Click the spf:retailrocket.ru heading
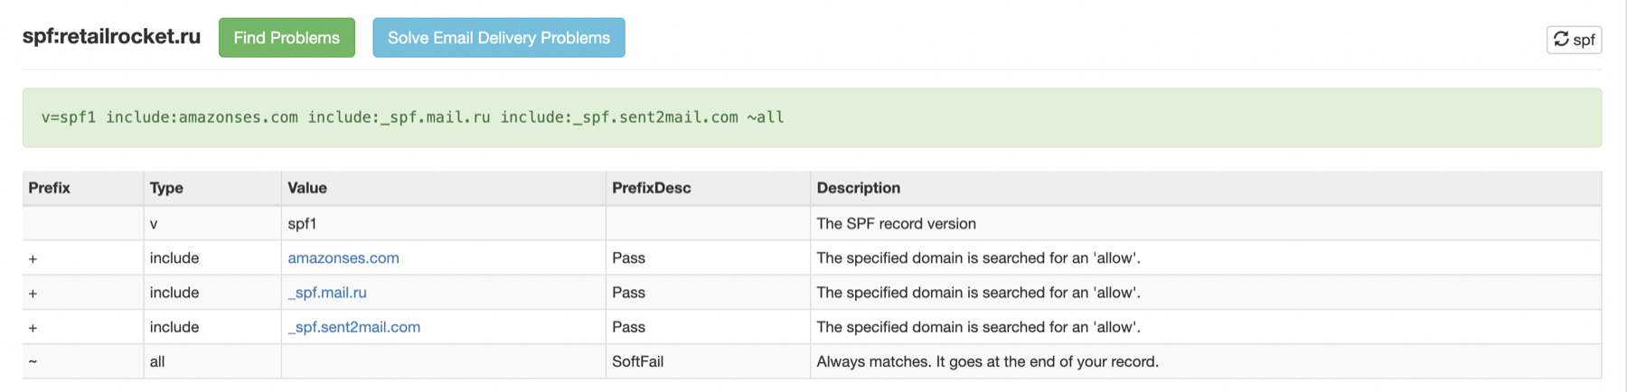This screenshot has height=392, width=1627. coord(111,37)
